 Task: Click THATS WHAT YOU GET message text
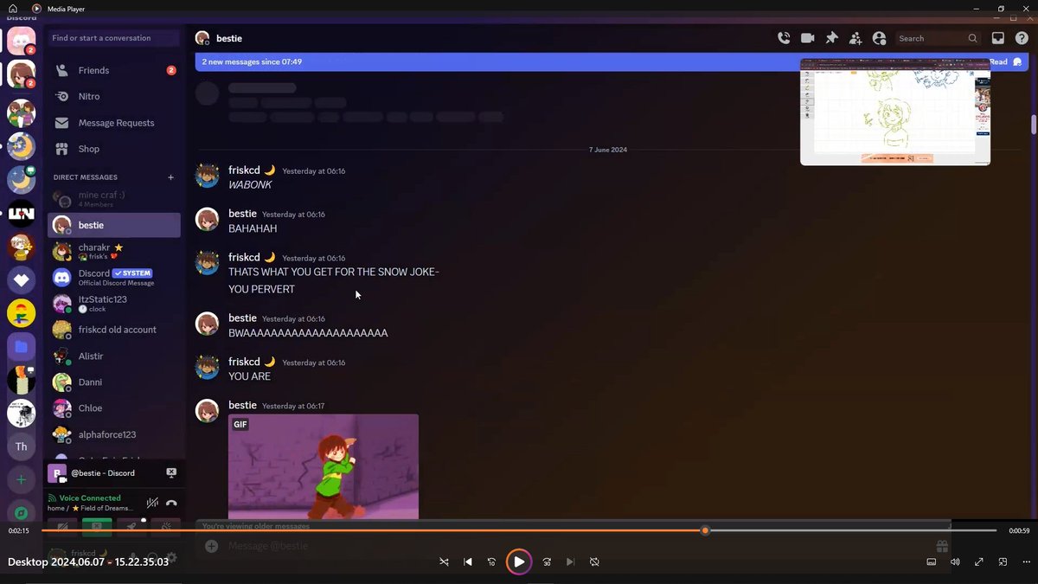pos(333,272)
